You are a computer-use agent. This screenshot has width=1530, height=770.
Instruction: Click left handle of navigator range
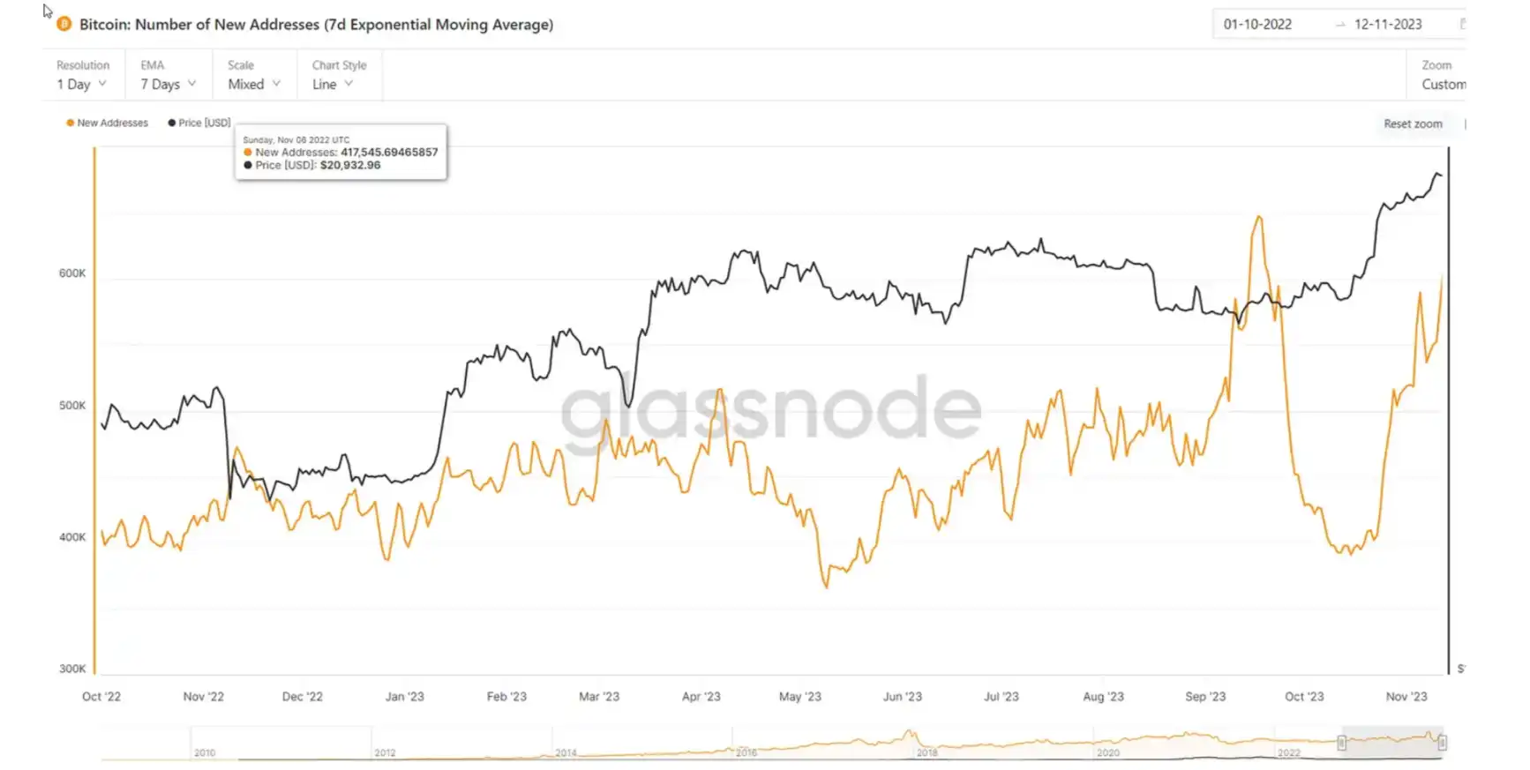[x=1341, y=743]
